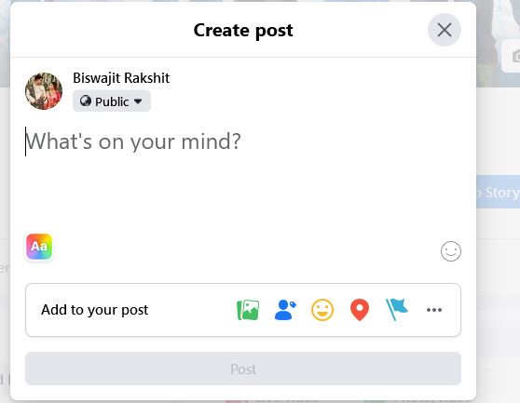Click the camera icon behind the dialog
This screenshot has height=403, width=520.
[515, 56]
